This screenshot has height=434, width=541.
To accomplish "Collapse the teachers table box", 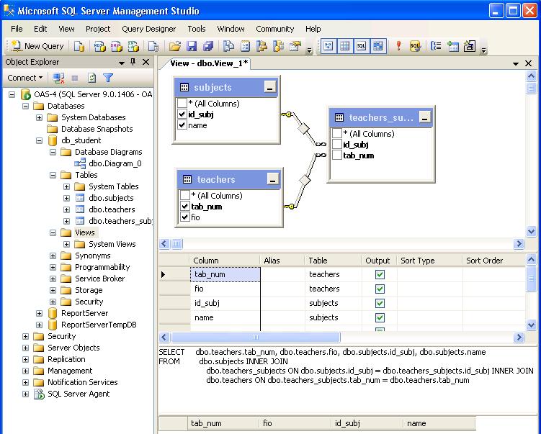I will pyautogui.click(x=272, y=179).
